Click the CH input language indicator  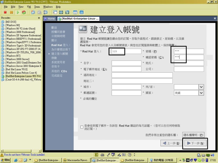click(96, 155)
